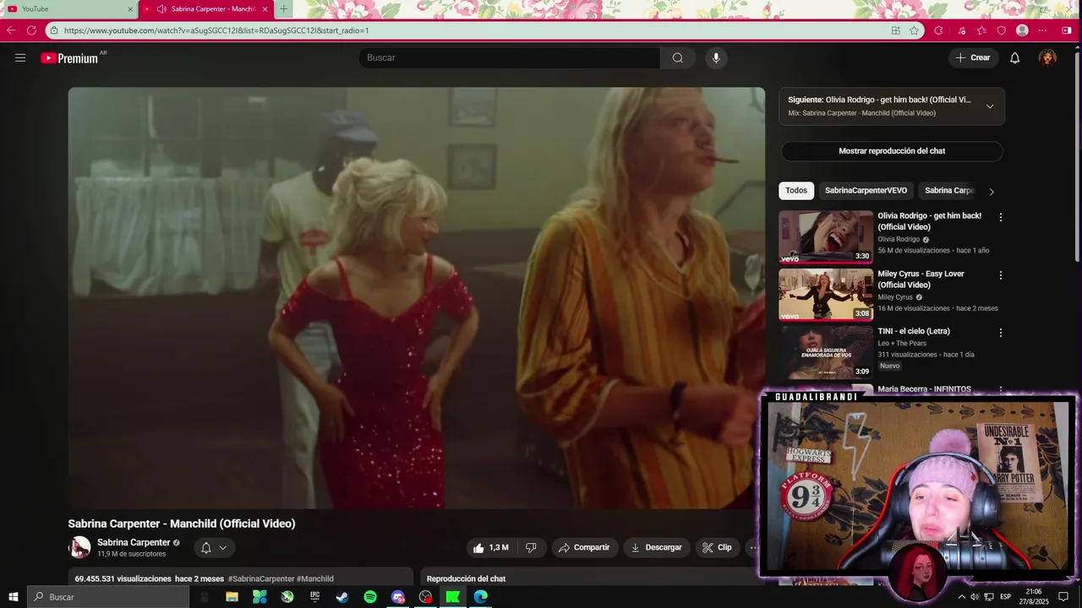Screen dimensions: 1082x608
Task: Open browser sidebar toggle icon
Action: pyautogui.click(x=1067, y=30)
